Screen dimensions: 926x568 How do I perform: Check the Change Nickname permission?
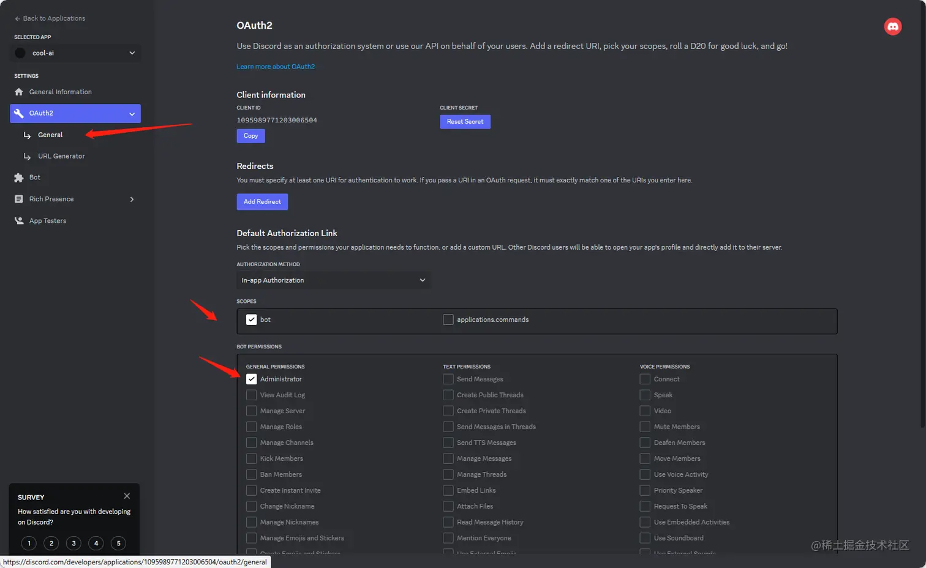[251, 506]
